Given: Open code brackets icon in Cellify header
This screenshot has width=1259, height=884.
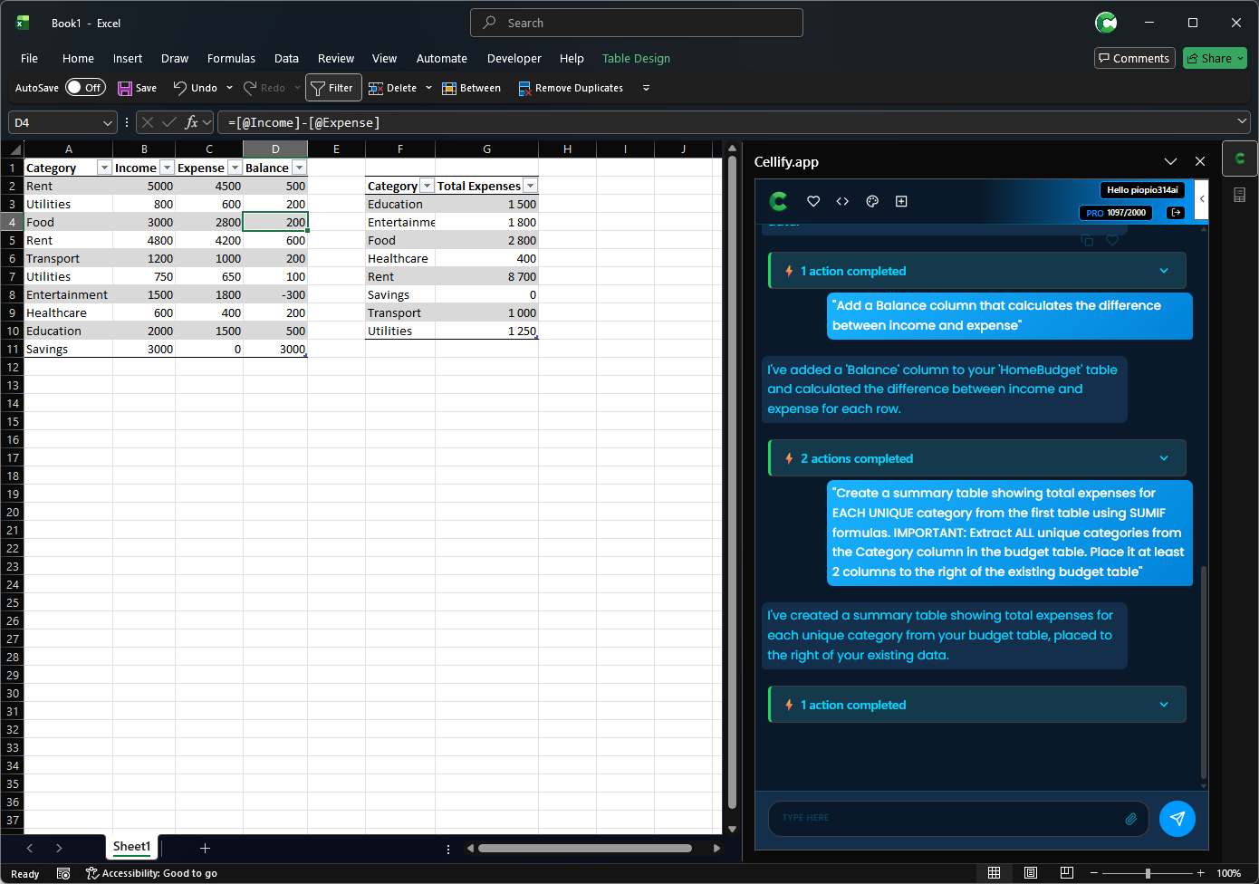Looking at the screenshot, I should 842,201.
